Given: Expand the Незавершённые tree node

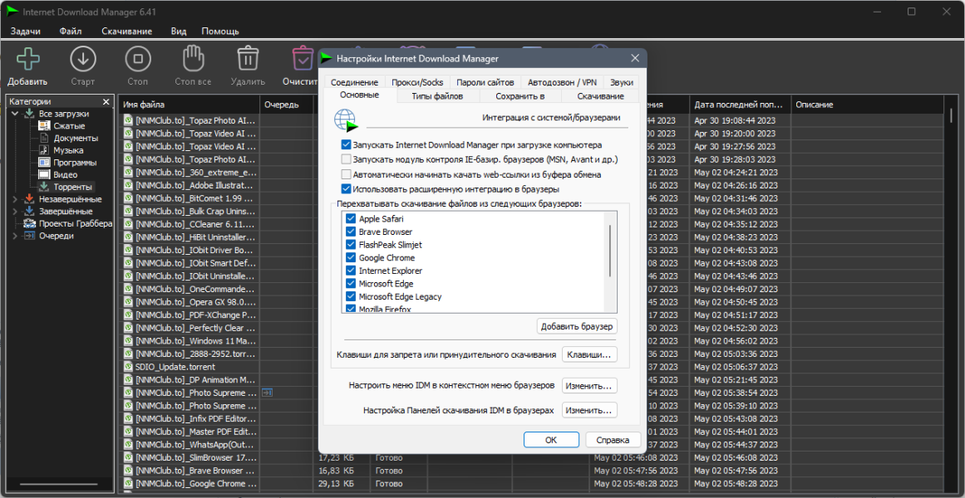Looking at the screenshot, I should 16,199.
